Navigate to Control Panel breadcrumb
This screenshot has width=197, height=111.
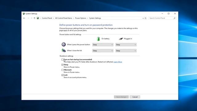coord(47,18)
